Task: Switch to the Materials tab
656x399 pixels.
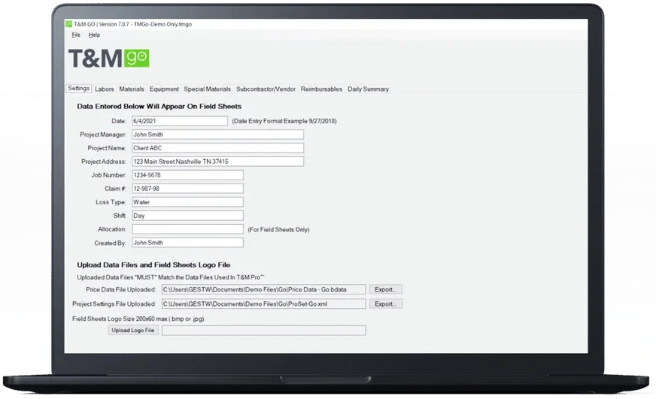Action: click(x=132, y=89)
